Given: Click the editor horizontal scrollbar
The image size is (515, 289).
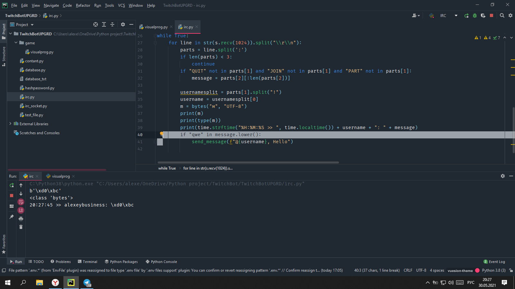Looking at the screenshot, I should click(248, 162).
